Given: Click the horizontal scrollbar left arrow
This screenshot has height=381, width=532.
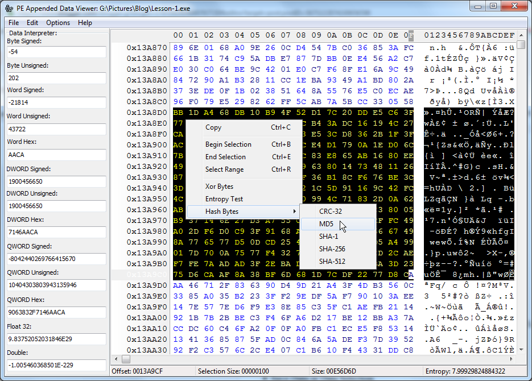Looking at the screenshot, I should pyautogui.click(x=116, y=359).
